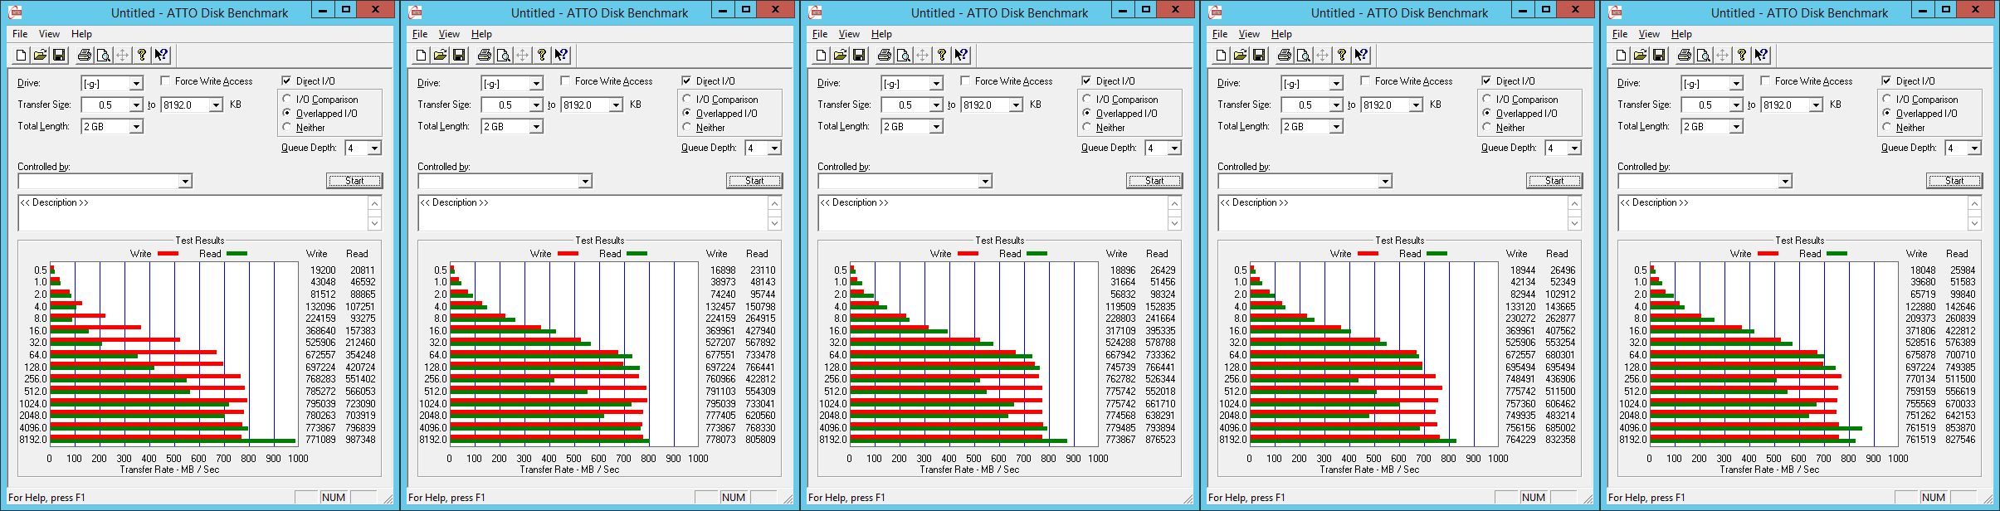Click the red Write legend swatch in the rightmost window

(1768, 254)
